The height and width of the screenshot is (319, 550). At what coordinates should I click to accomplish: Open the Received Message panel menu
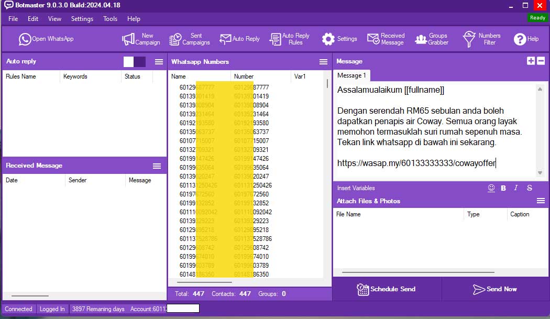point(157,166)
